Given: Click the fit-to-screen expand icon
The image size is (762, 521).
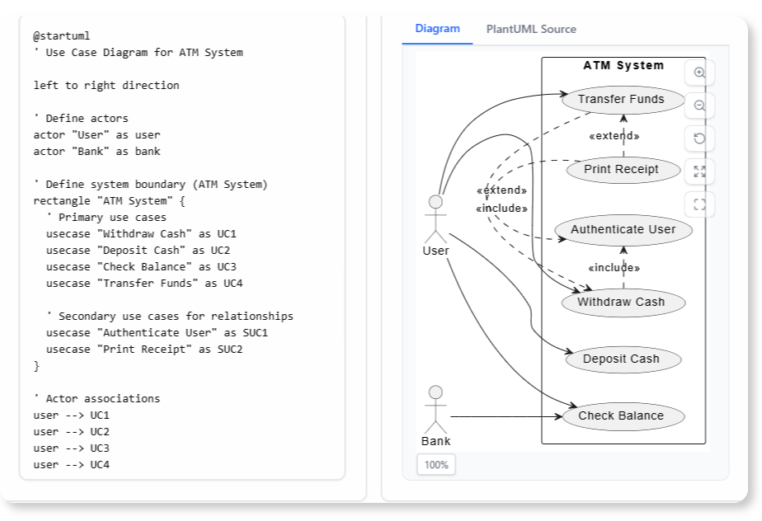Looking at the screenshot, I should pos(700,171).
